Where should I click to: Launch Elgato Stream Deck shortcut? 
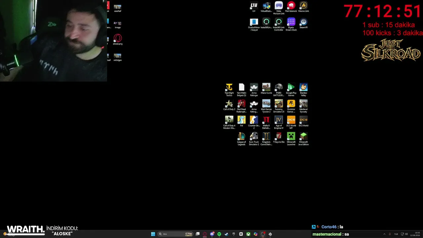(x=291, y=25)
